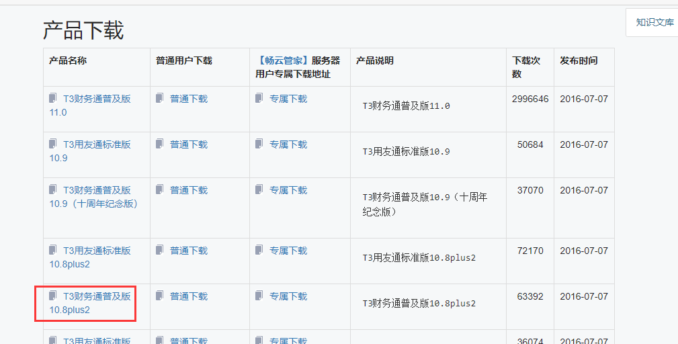Click 专属下载 for T3用友通标准版 10.9
The image size is (678, 344).
[288, 144]
